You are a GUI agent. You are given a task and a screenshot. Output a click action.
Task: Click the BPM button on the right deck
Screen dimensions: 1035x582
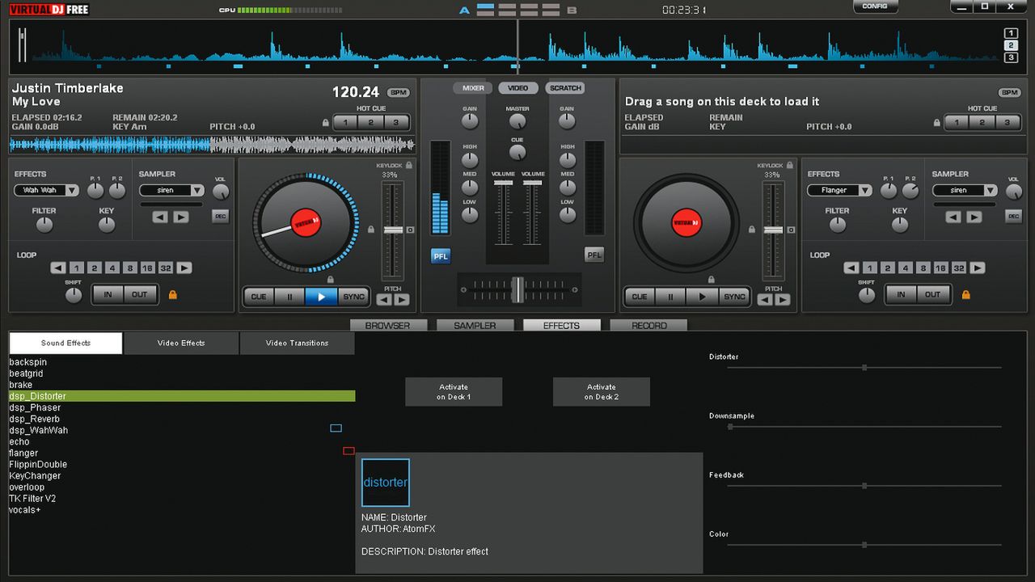click(x=1009, y=92)
